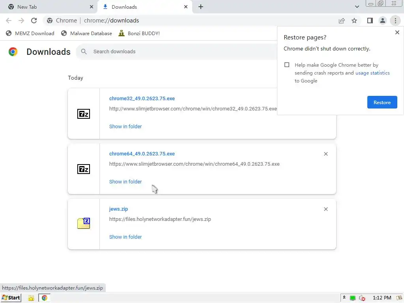This screenshot has height=303, width=404.
Task: Click the chrome32 slimjetbrowser URL text
Action: pyautogui.click(x=193, y=109)
